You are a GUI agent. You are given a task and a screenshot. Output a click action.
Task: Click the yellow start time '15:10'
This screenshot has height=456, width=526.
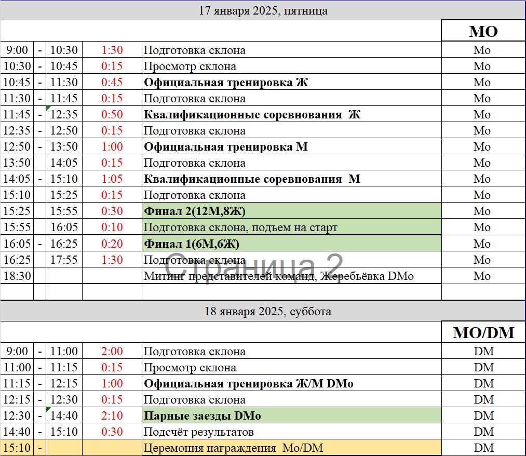(x=17, y=448)
